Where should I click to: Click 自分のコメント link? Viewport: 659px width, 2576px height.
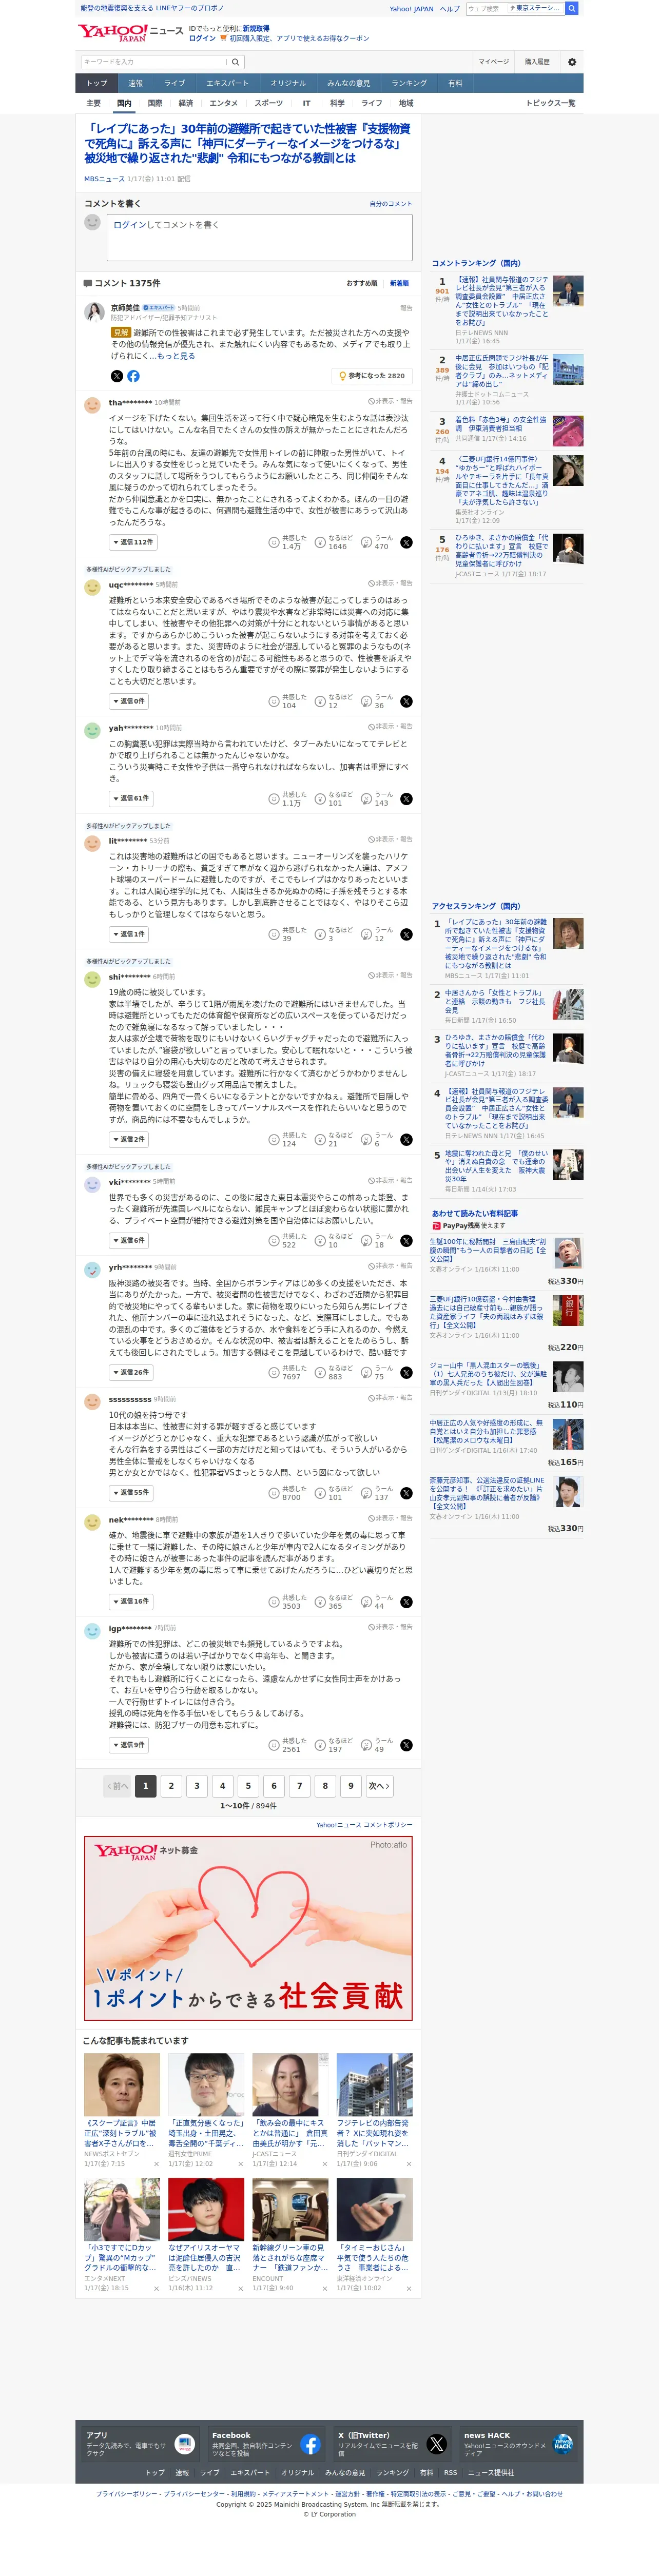pos(391,204)
